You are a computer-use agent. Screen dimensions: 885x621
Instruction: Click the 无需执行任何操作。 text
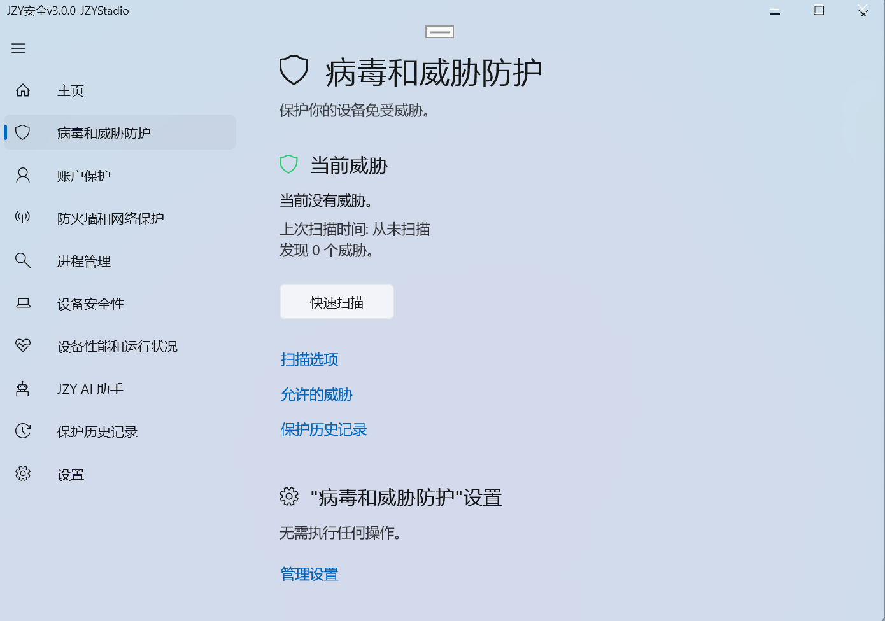pos(340,532)
